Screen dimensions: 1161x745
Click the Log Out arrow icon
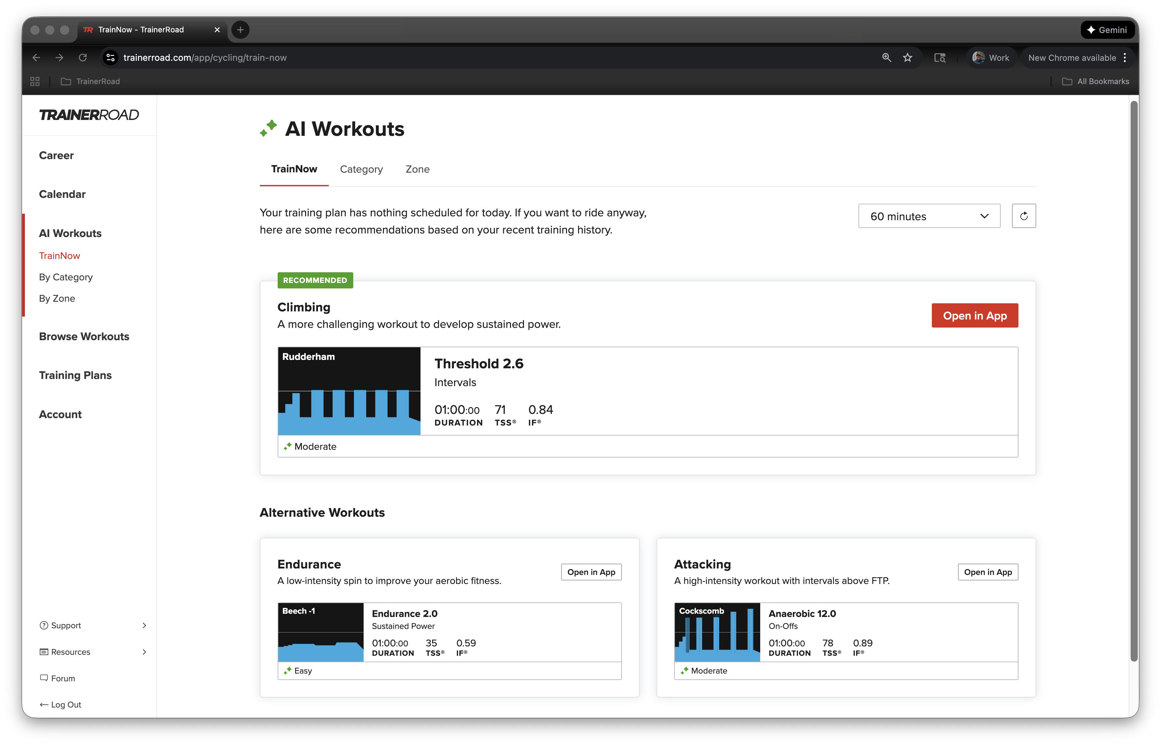click(44, 704)
